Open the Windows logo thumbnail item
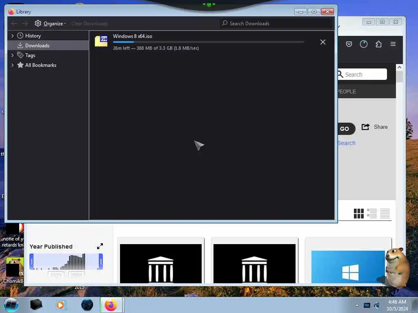 348,267
